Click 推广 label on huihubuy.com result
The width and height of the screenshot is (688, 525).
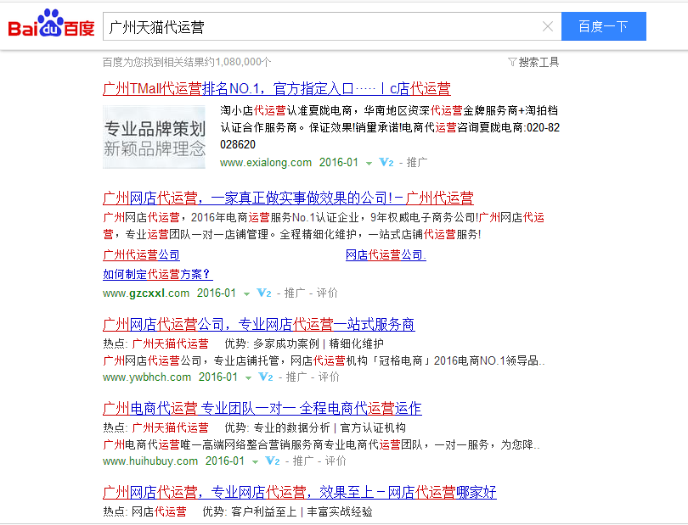tap(303, 461)
